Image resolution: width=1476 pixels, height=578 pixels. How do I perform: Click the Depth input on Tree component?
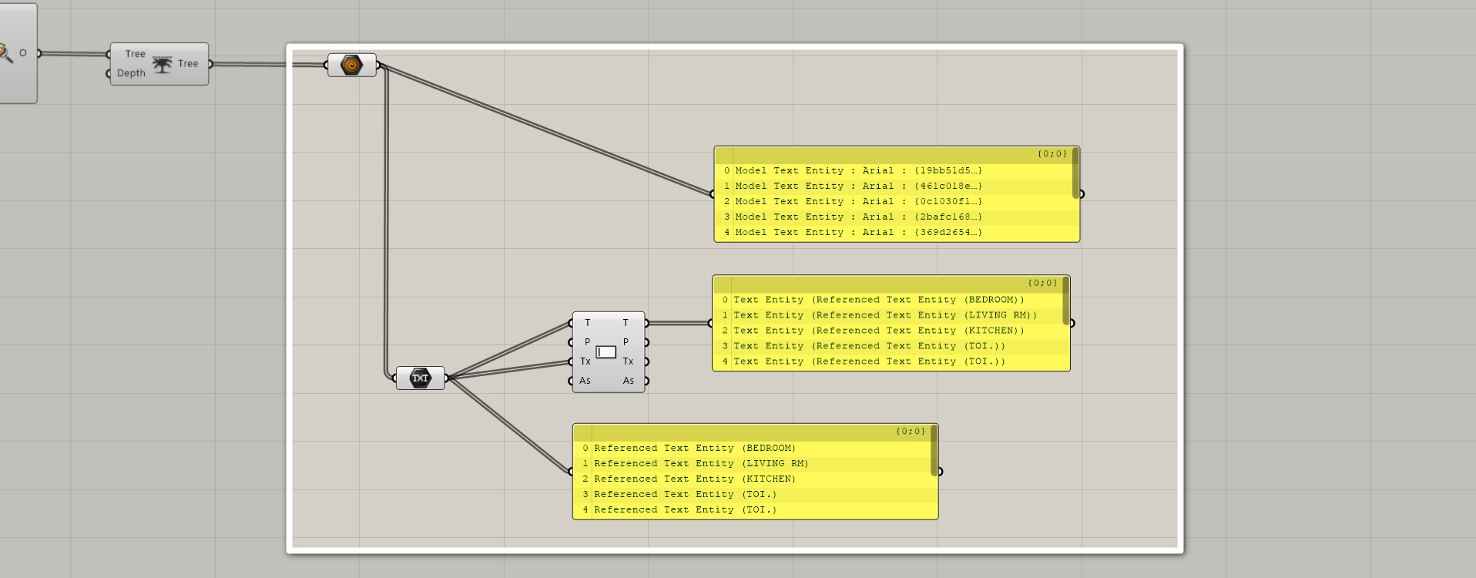[131, 73]
